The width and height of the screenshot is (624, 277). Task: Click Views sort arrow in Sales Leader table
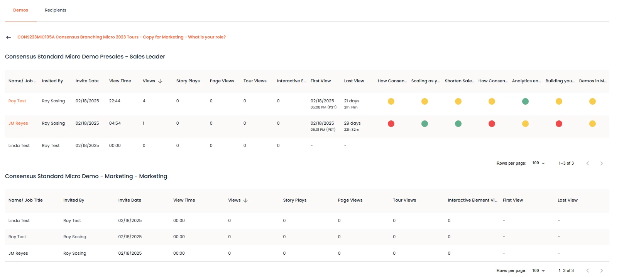click(160, 81)
